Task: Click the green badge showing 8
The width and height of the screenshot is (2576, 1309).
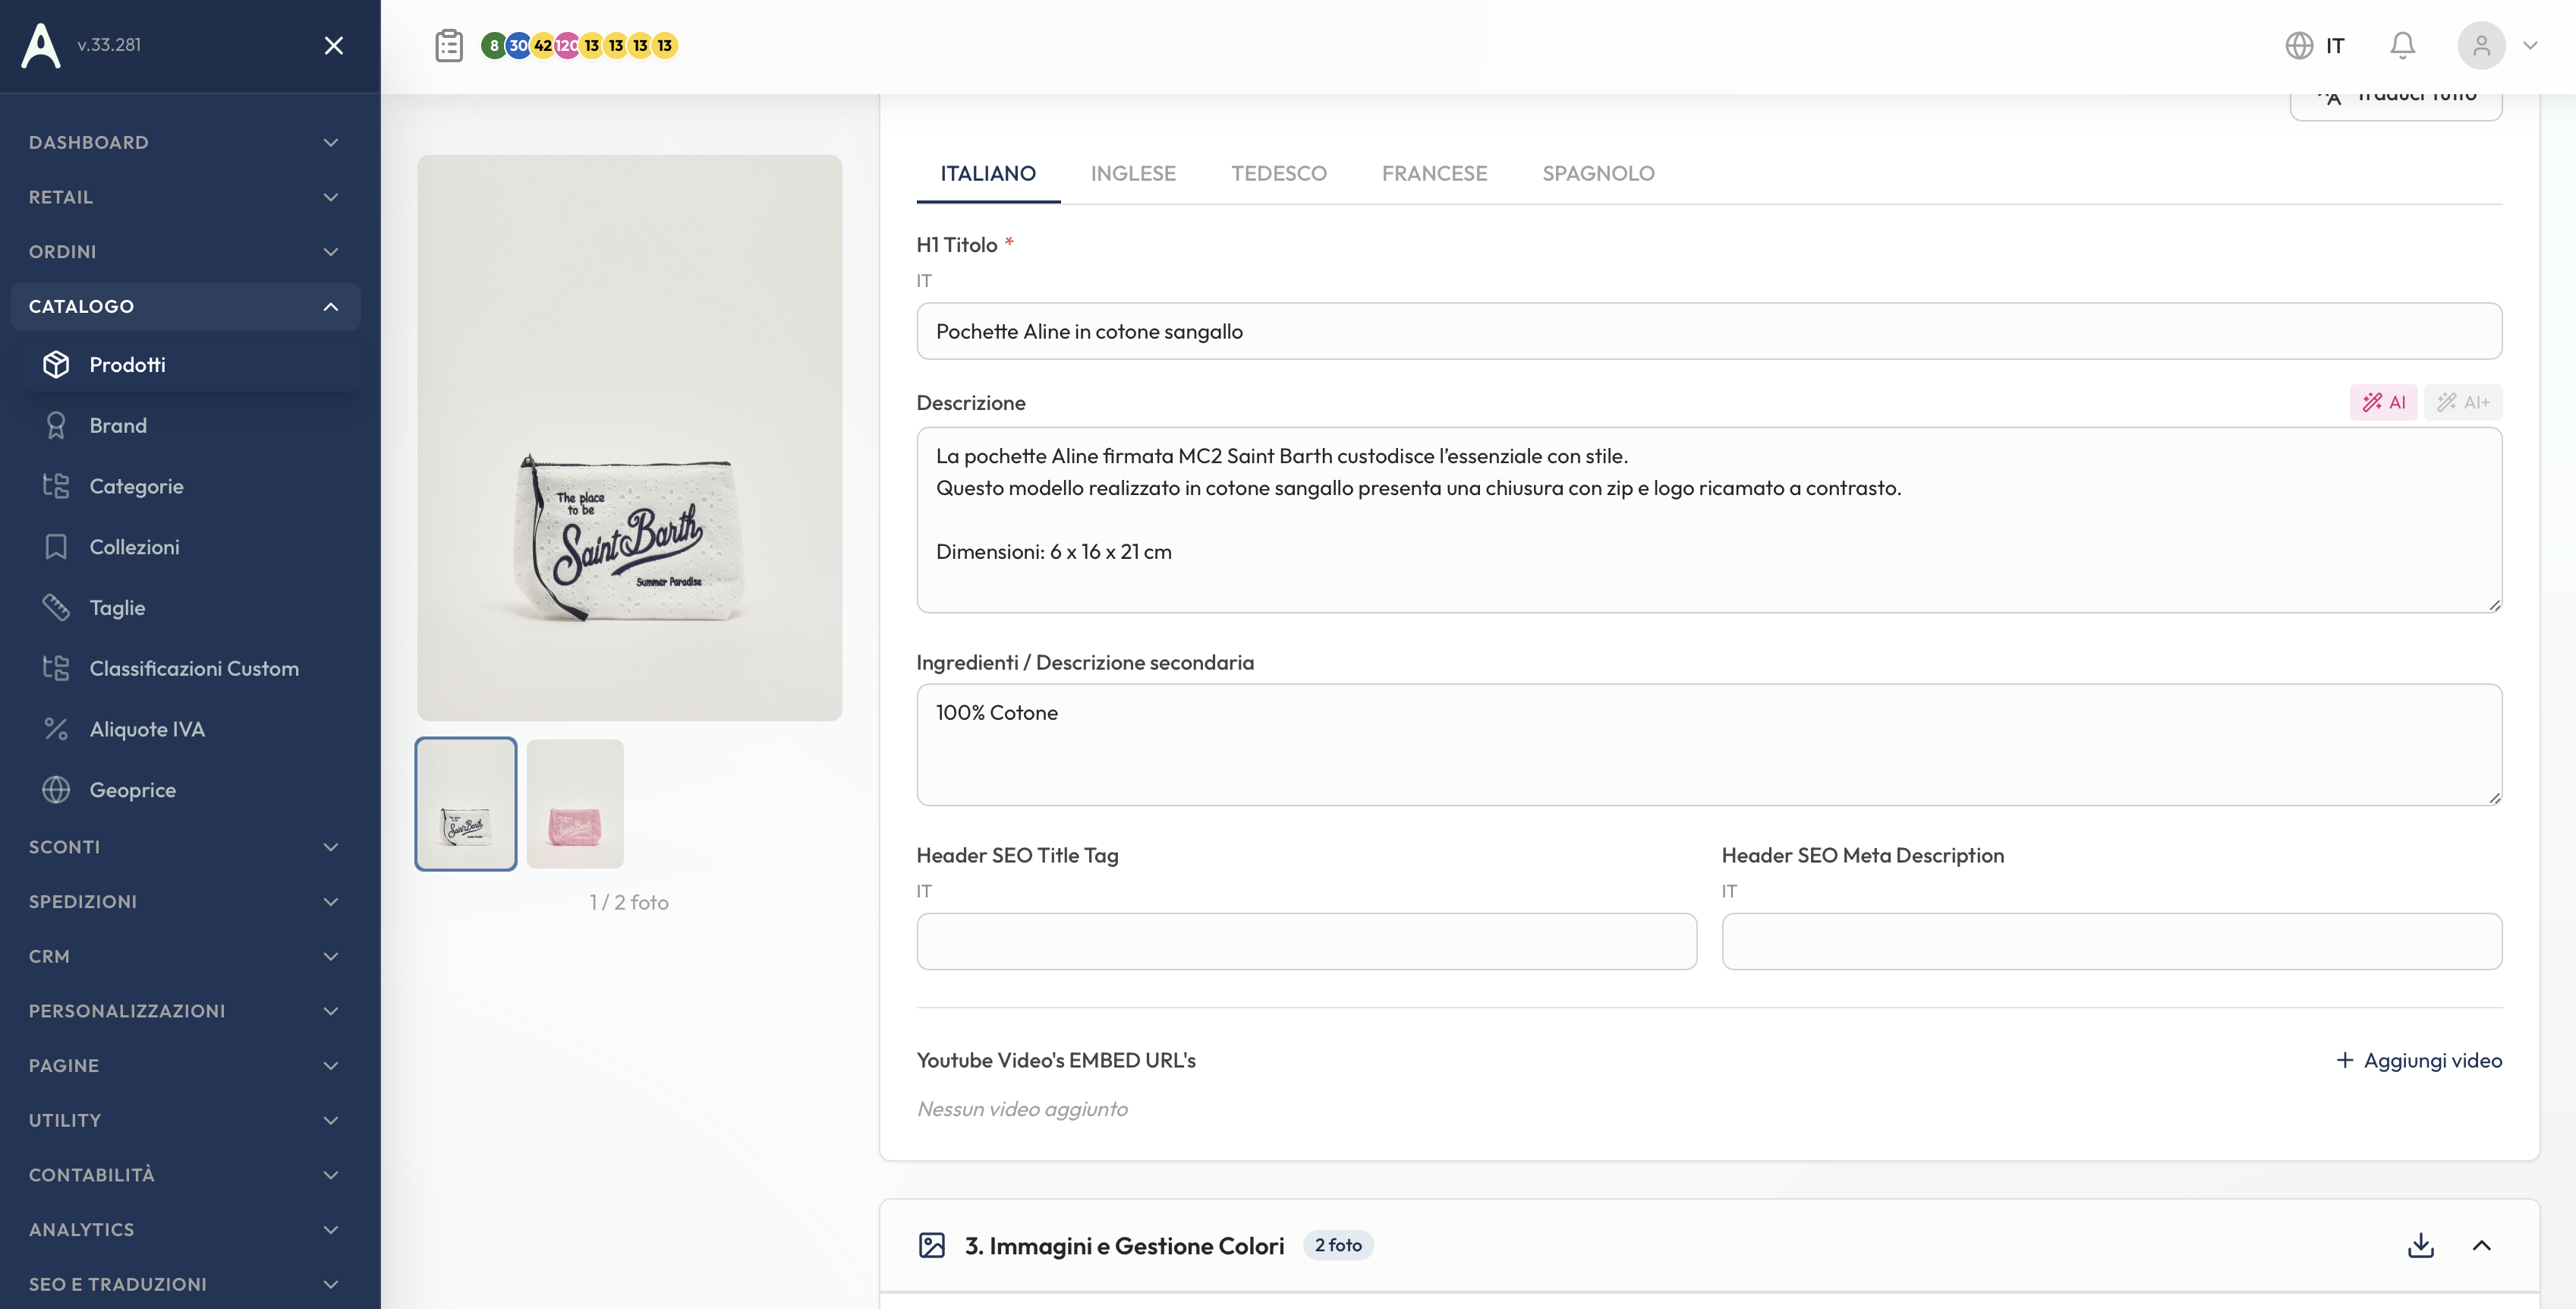Action: click(x=493, y=45)
